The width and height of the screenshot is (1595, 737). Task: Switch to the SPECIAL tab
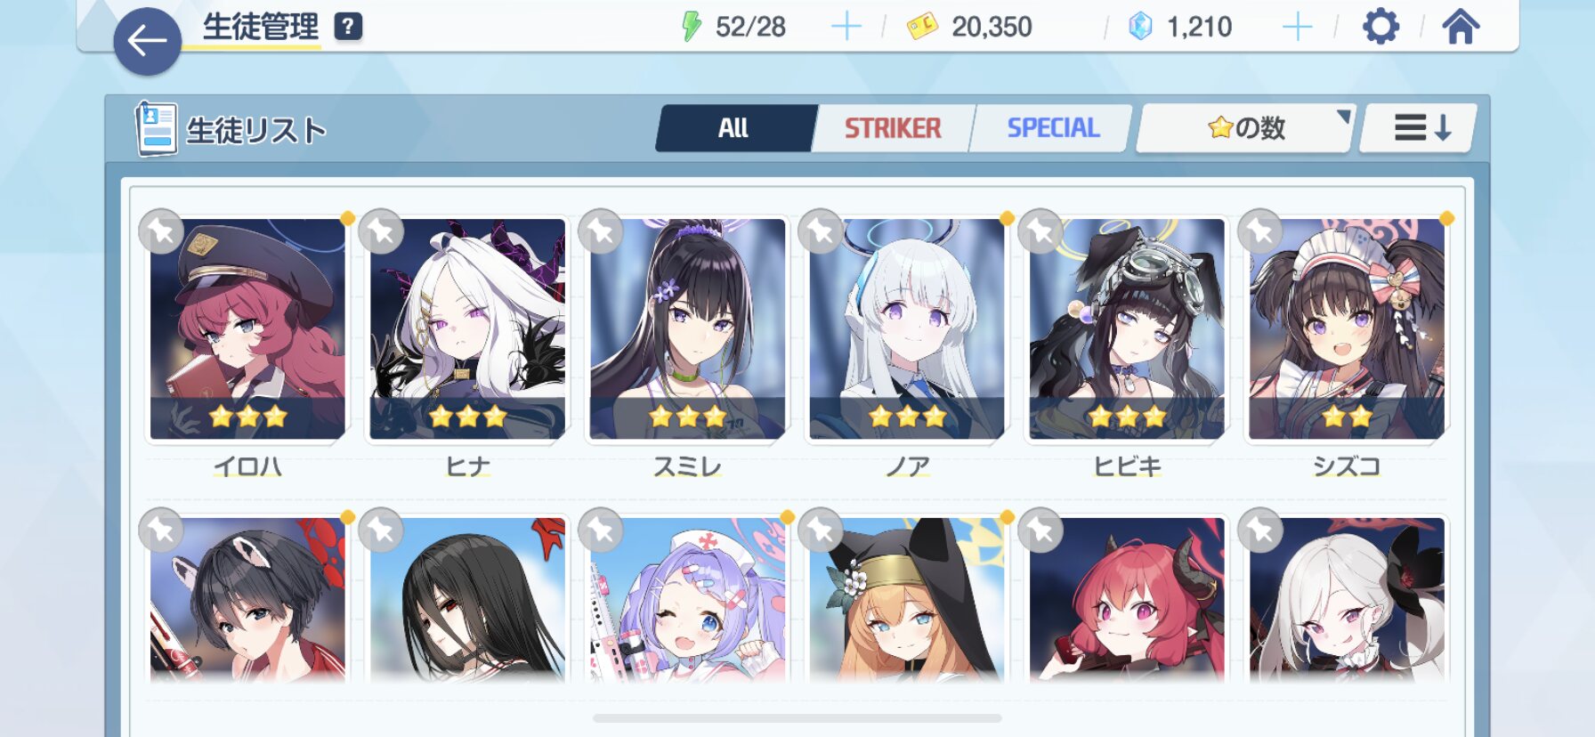click(1053, 128)
